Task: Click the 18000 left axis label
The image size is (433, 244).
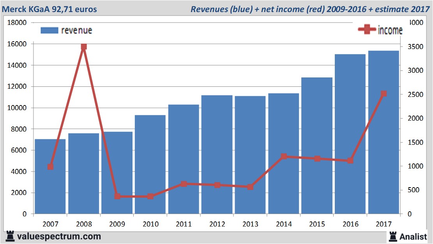Action: click(x=17, y=23)
